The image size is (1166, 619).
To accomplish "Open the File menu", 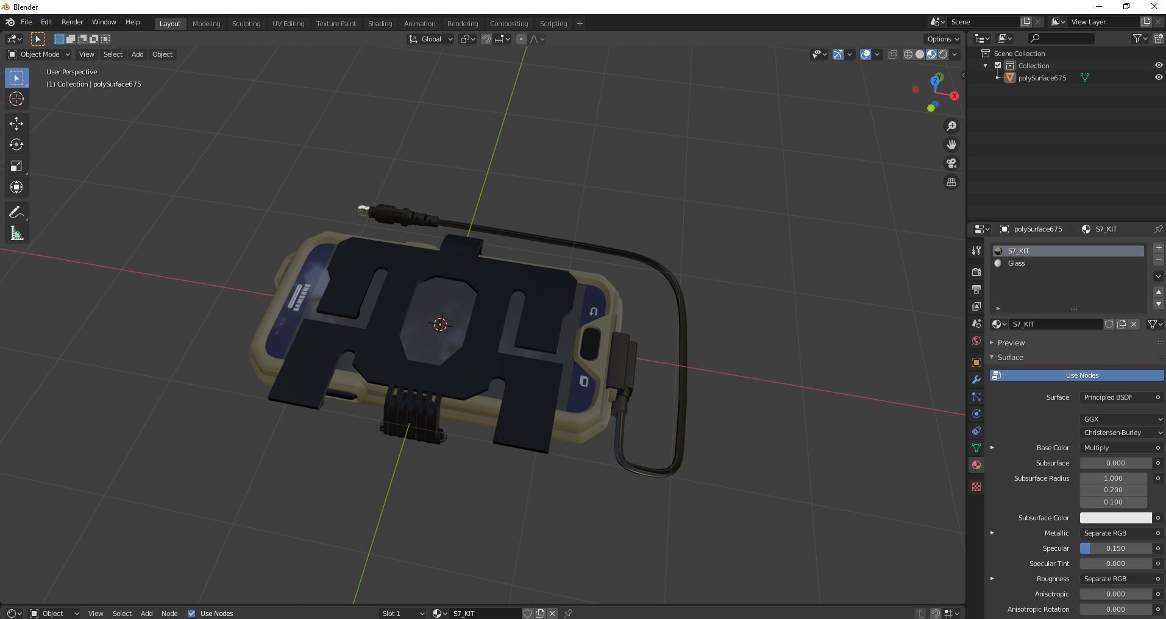I will 26,22.
